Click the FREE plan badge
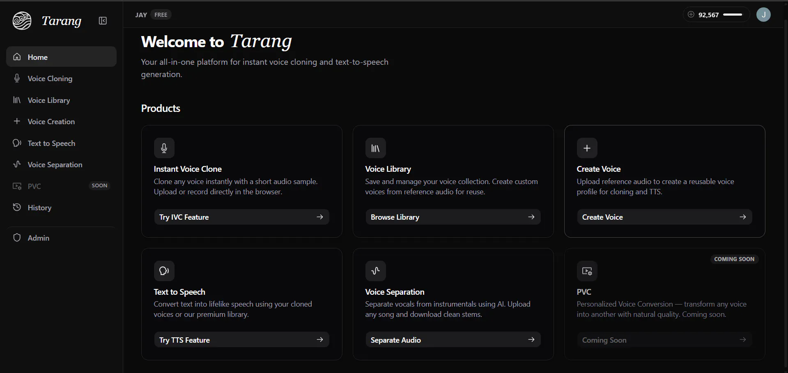The height and width of the screenshot is (373, 788). [x=161, y=15]
